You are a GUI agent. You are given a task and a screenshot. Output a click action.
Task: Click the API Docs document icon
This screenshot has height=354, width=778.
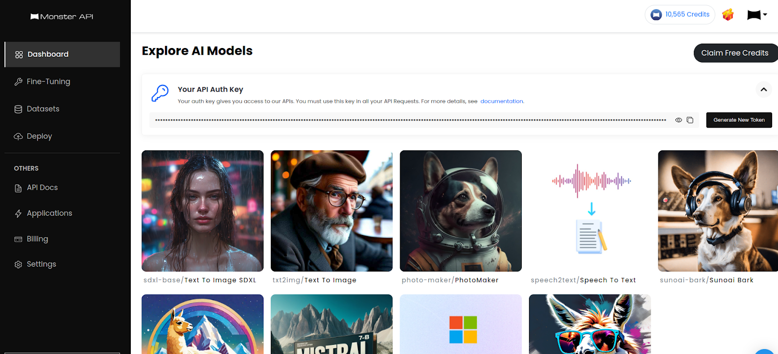click(x=18, y=188)
